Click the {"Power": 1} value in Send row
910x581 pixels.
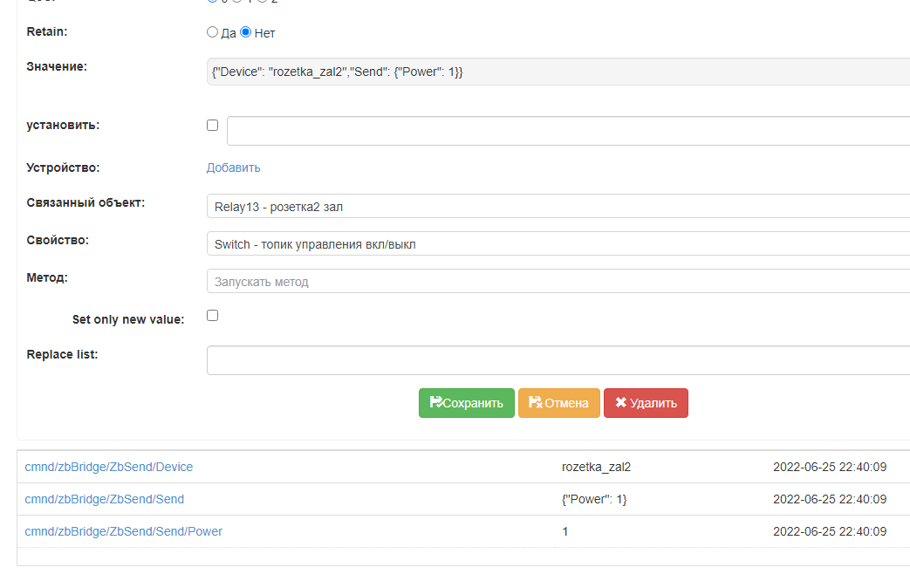[x=594, y=499]
